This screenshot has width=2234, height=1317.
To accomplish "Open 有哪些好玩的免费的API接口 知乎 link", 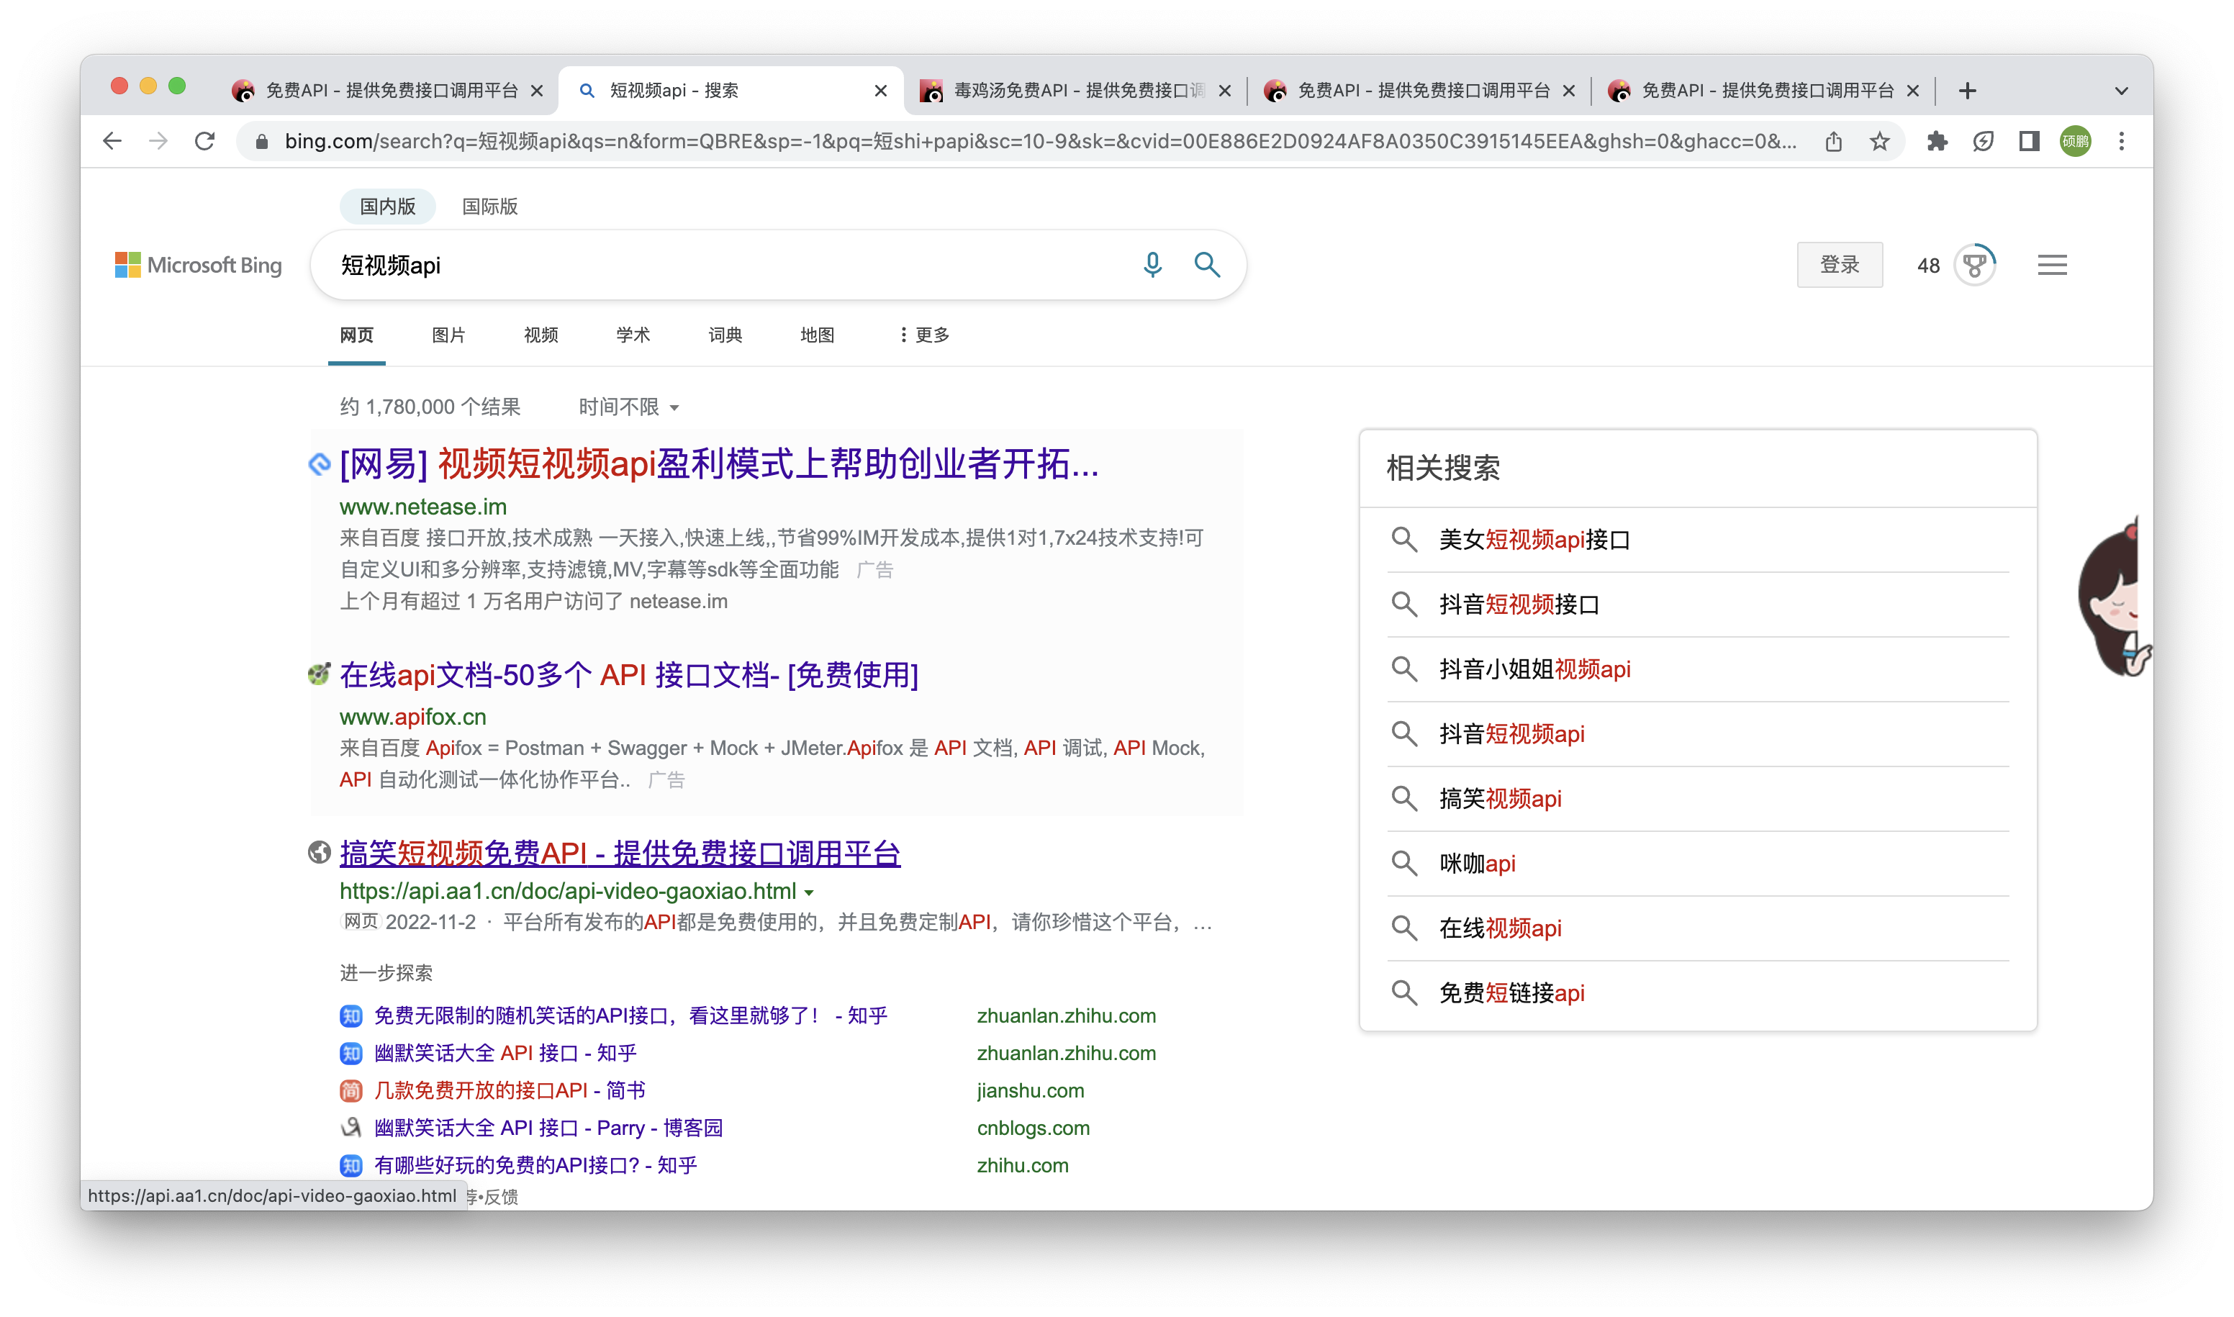I will pos(535,1166).
